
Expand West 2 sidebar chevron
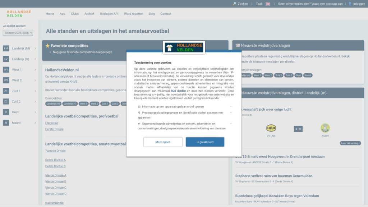point(35,80)
